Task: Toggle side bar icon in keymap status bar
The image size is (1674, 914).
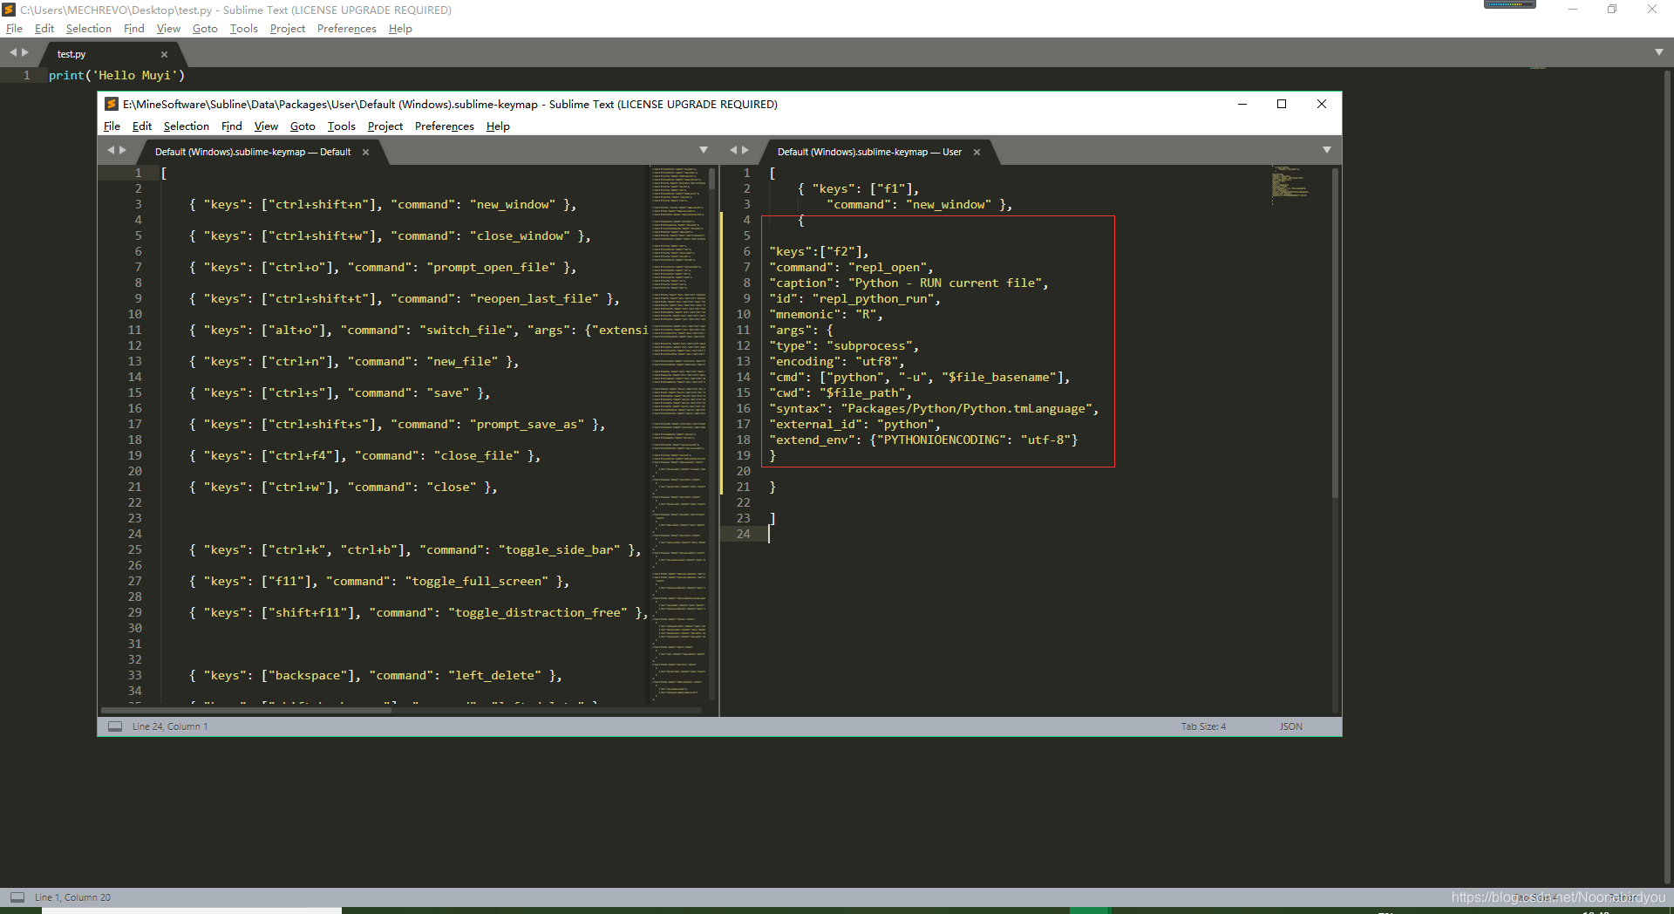Action: (x=115, y=726)
